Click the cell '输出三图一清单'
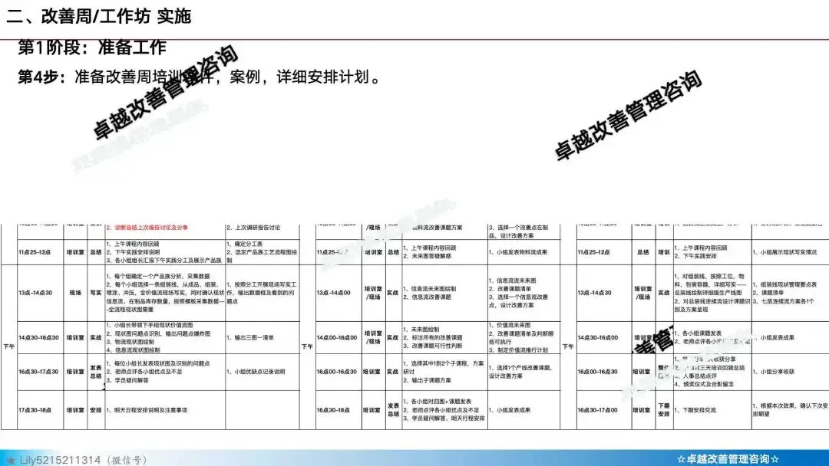829x466 pixels. click(250, 338)
